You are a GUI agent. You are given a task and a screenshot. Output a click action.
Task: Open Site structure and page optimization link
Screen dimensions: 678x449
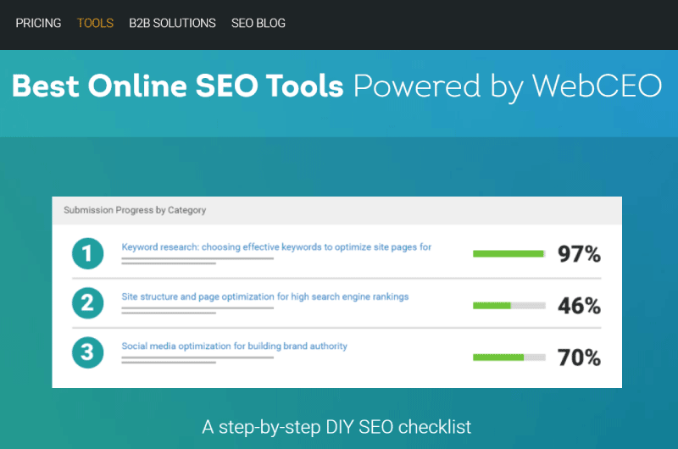[x=265, y=297]
